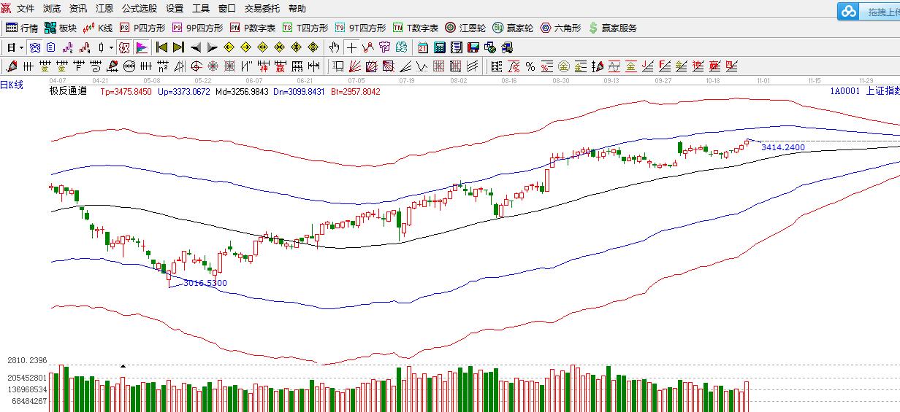Open the 交易委托 menu
This screenshot has height=412, width=900.
pos(262,9)
